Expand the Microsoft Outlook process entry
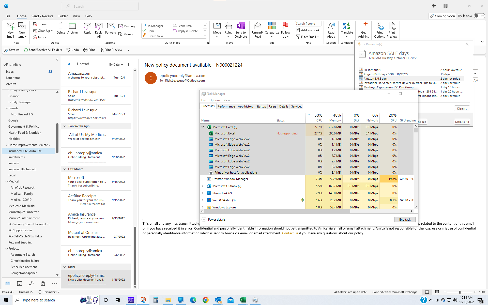488x305 pixels. [203, 186]
